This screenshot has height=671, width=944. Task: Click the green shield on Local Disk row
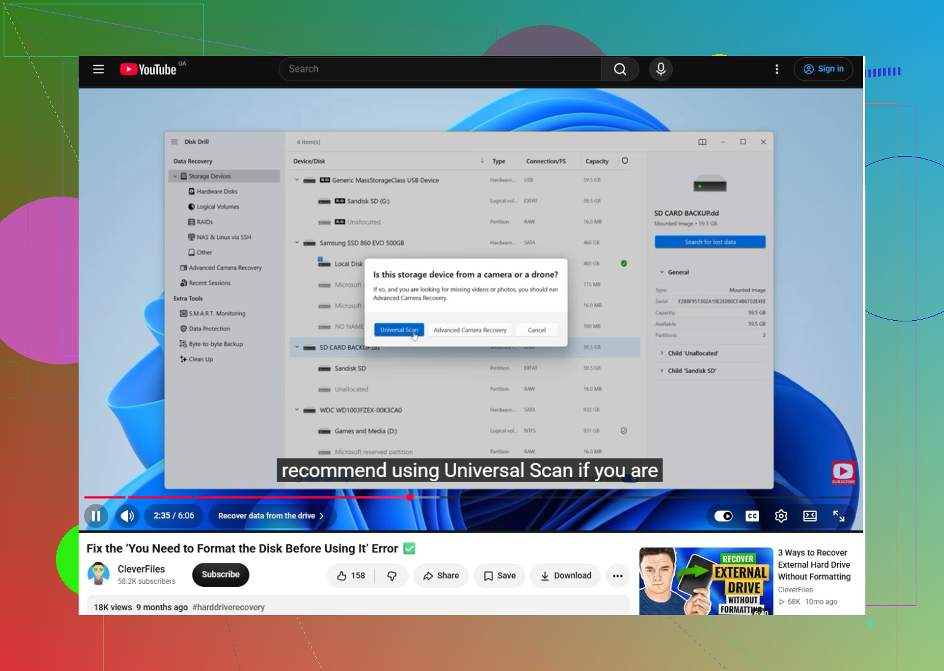click(x=624, y=264)
